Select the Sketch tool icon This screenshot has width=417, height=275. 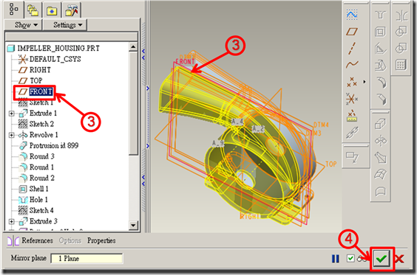tap(352, 15)
